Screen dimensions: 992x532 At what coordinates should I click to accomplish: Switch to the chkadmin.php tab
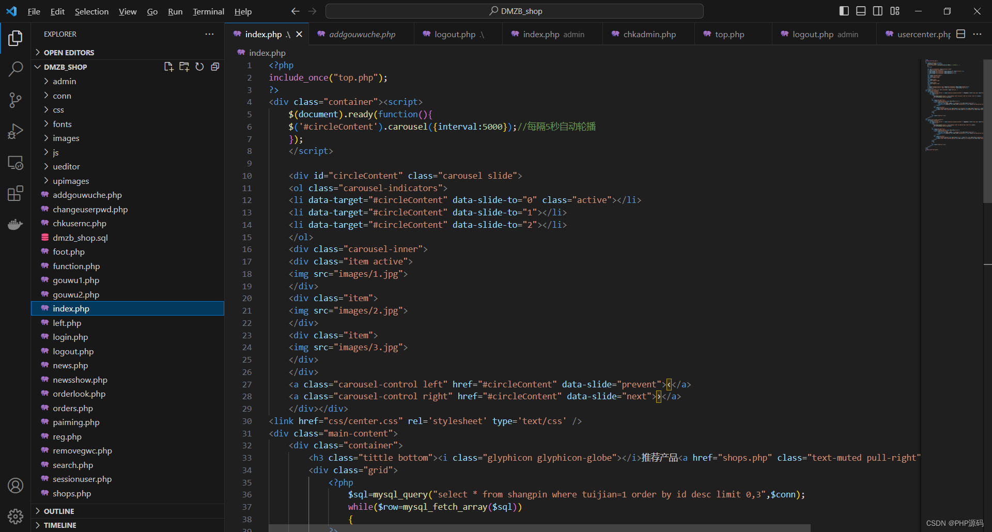tap(649, 34)
